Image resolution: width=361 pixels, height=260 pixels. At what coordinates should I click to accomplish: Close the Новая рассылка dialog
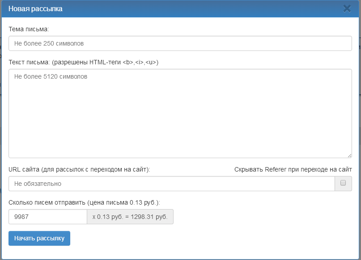tap(347, 8)
